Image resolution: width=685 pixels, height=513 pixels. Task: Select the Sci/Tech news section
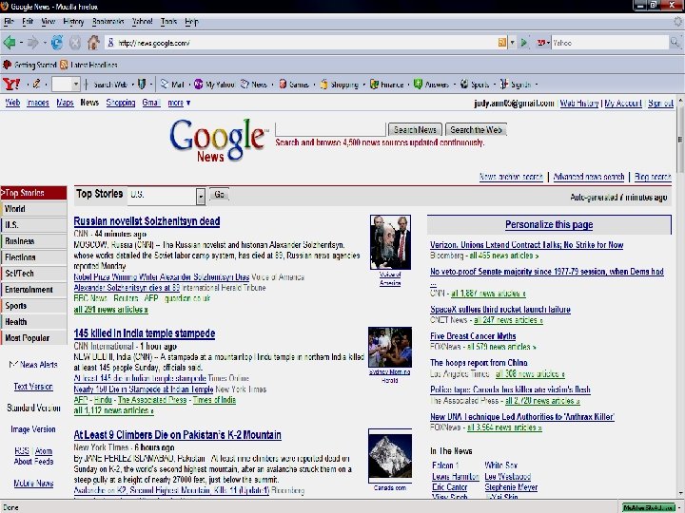34,274
